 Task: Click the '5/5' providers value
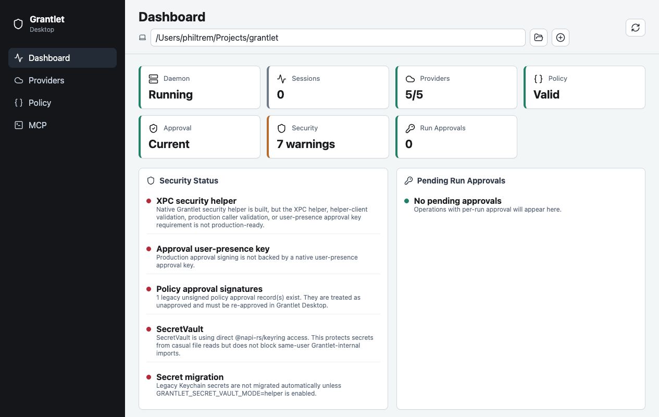point(414,94)
